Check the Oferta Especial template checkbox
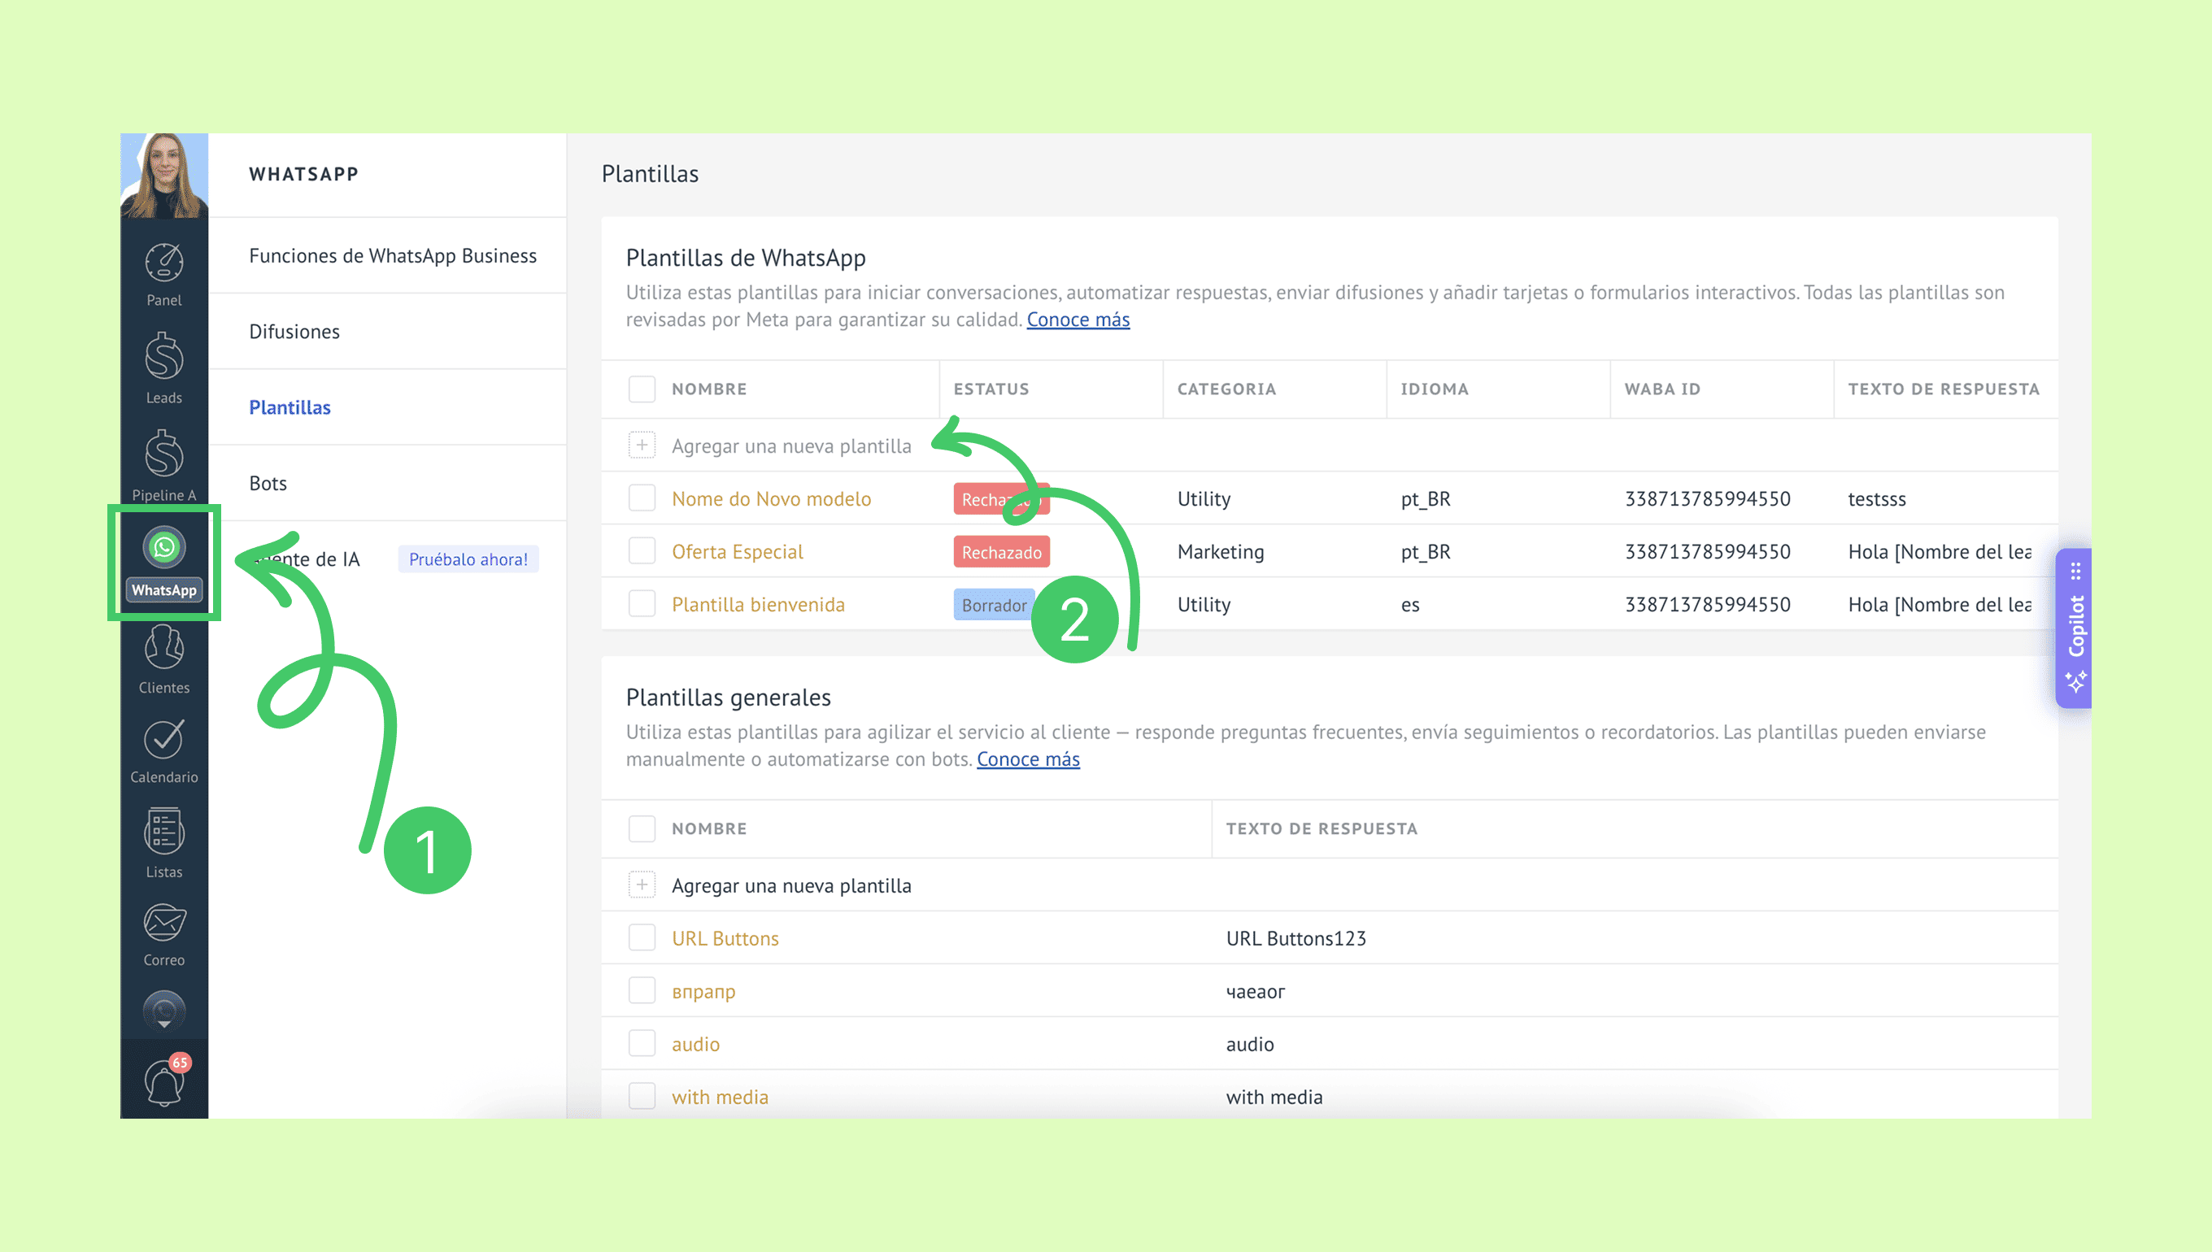The height and width of the screenshot is (1252, 2212). click(x=642, y=551)
